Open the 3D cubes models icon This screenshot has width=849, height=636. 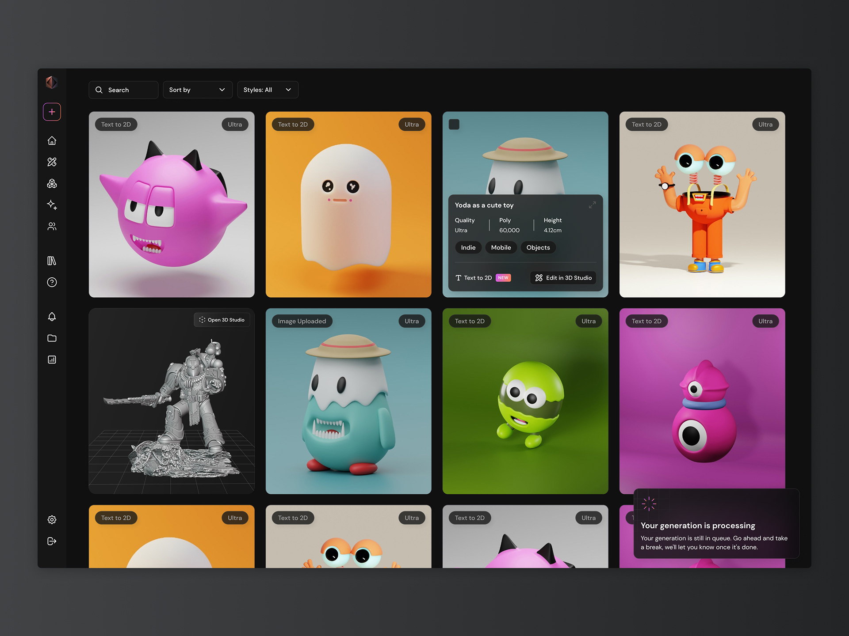click(52, 184)
